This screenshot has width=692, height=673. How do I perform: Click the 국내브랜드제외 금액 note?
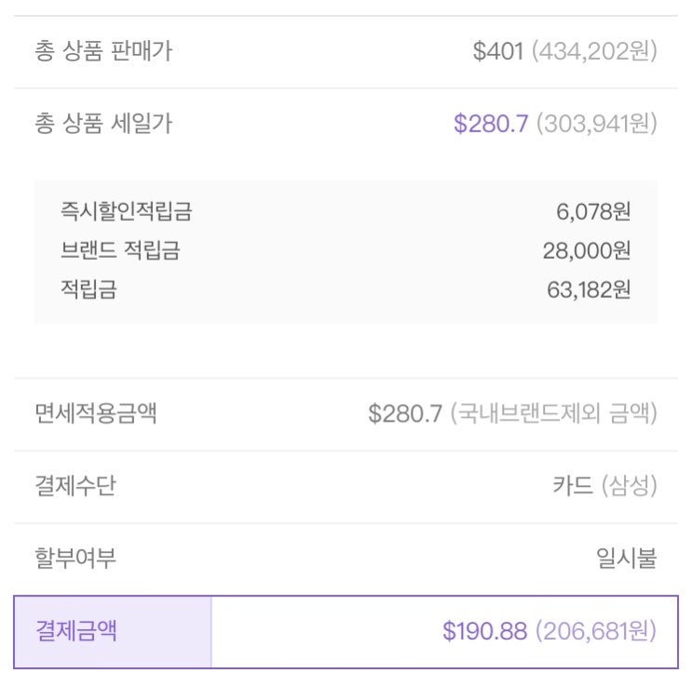click(553, 413)
